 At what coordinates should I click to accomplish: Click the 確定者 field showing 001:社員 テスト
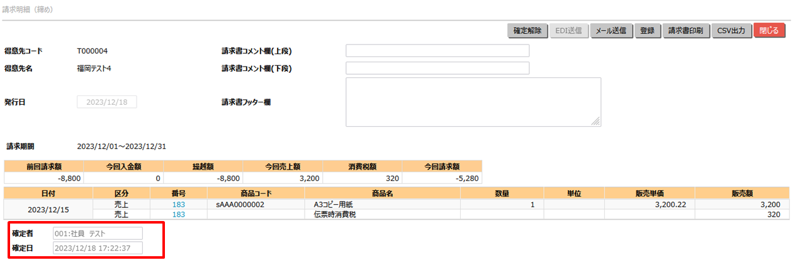pyautogui.click(x=98, y=234)
